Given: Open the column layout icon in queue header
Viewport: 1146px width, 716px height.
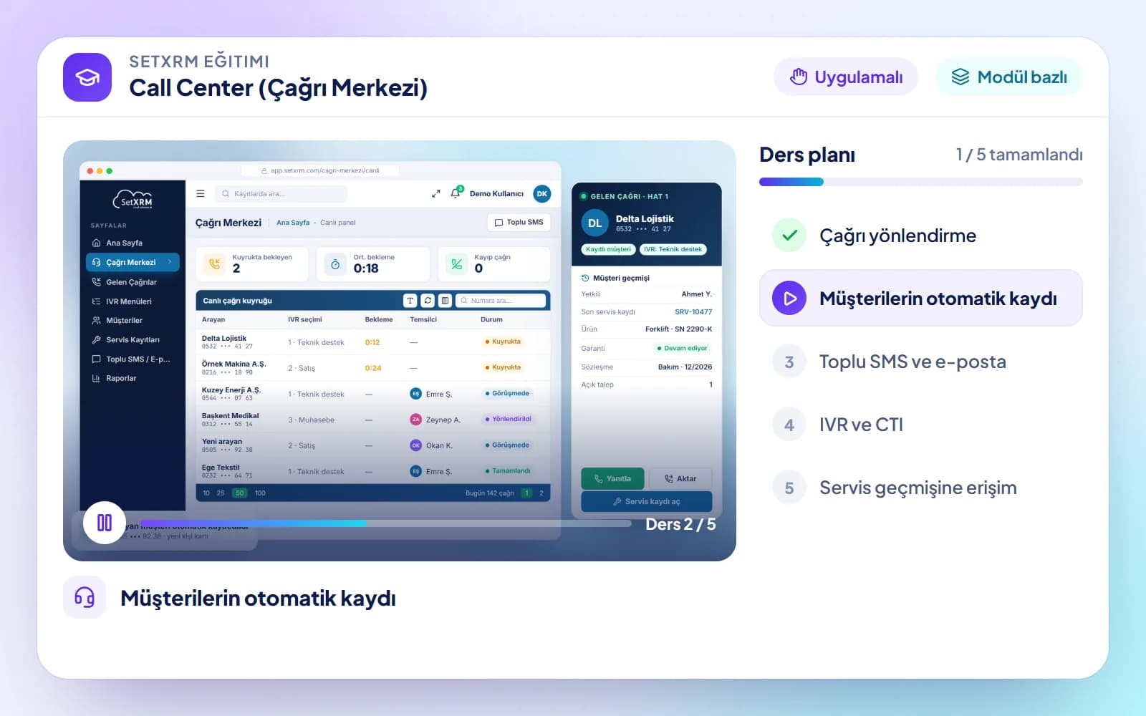Looking at the screenshot, I should (445, 301).
